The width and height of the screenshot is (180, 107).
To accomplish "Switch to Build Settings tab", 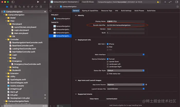I will 126,11.
